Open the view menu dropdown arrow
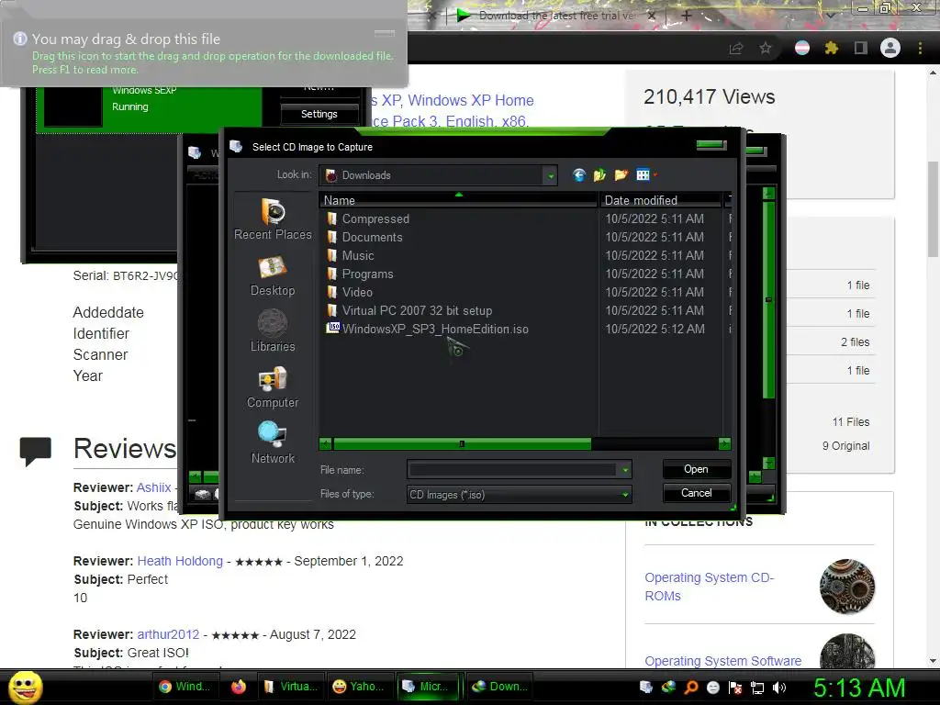Image resolution: width=940 pixels, height=705 pixels. [x=655, y=175]
